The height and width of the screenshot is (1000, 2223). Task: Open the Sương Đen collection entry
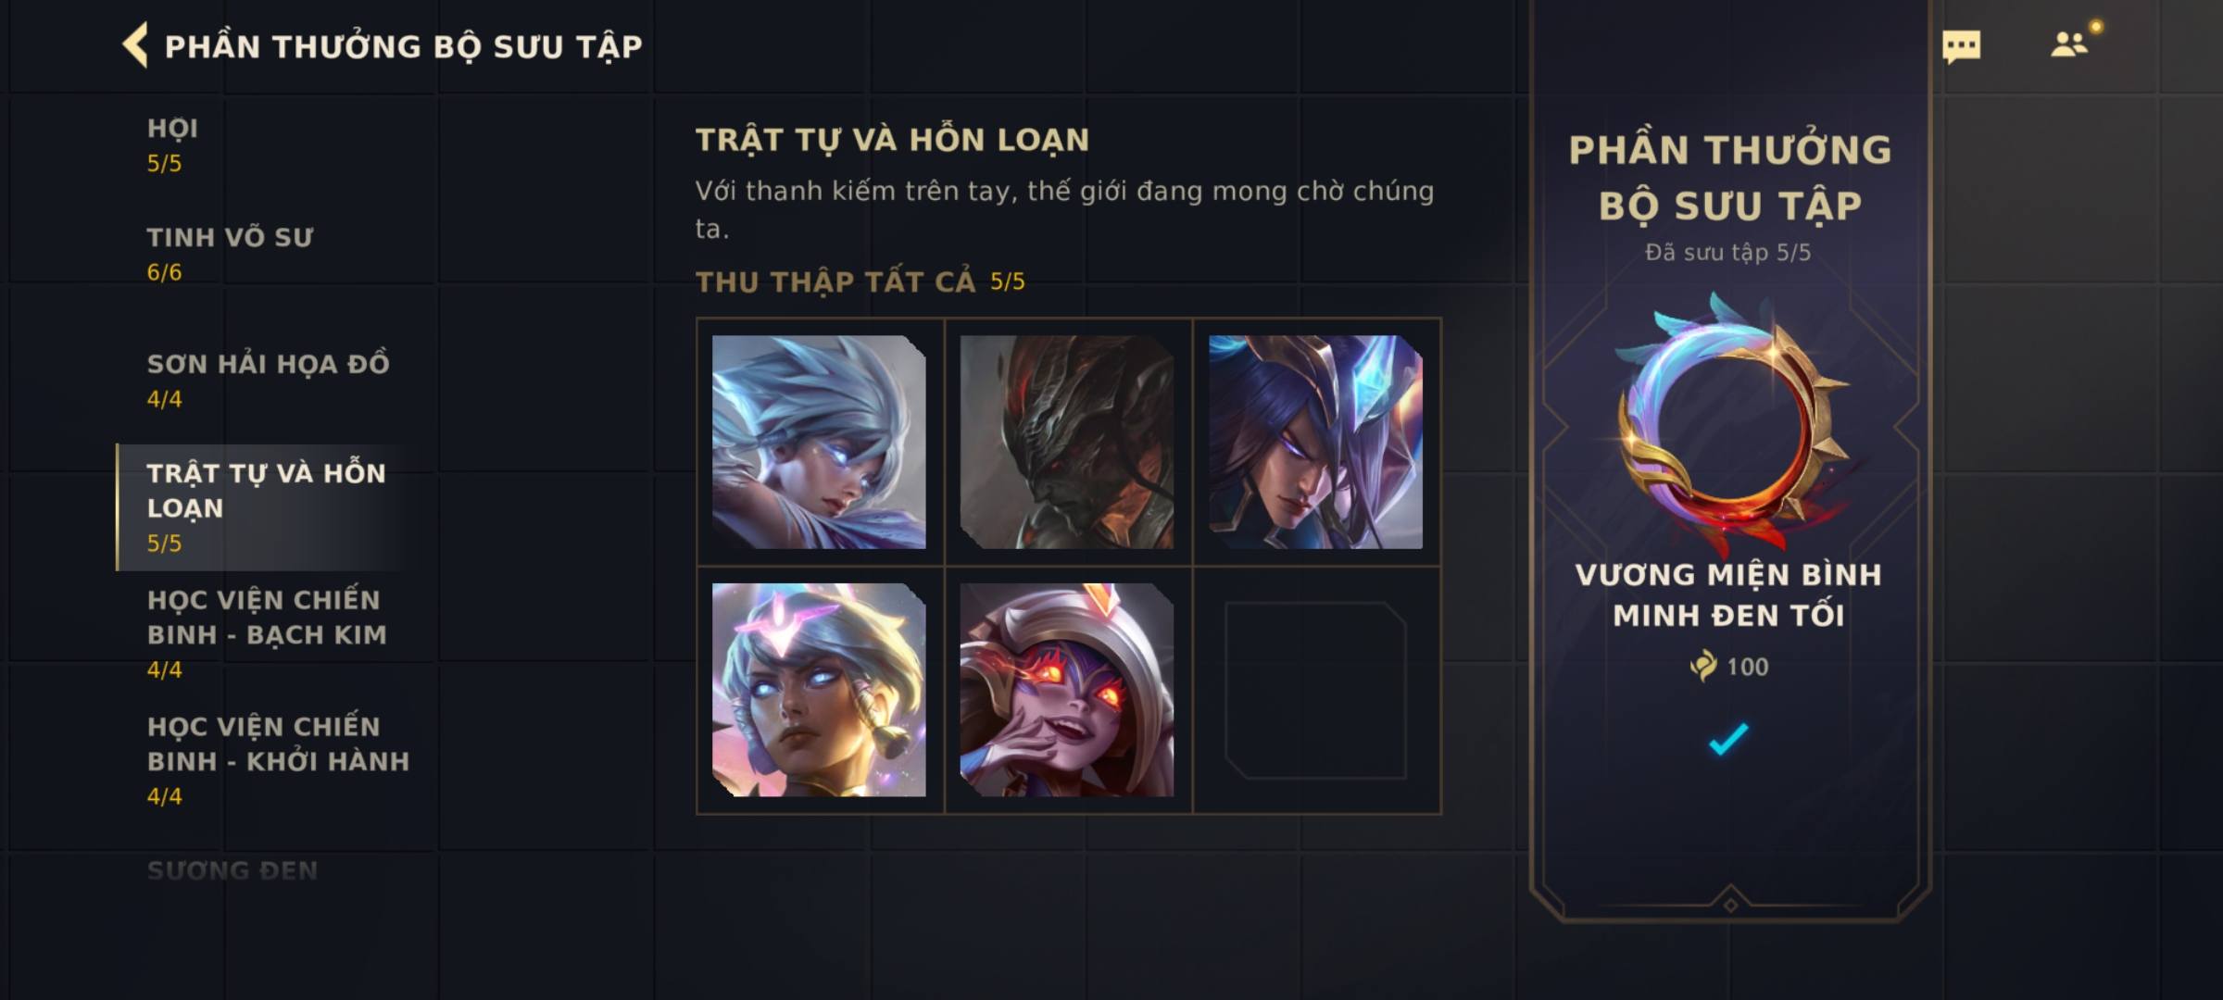click(232, 870)
